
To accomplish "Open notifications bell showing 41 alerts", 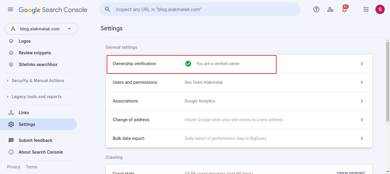I will [344, 9].
